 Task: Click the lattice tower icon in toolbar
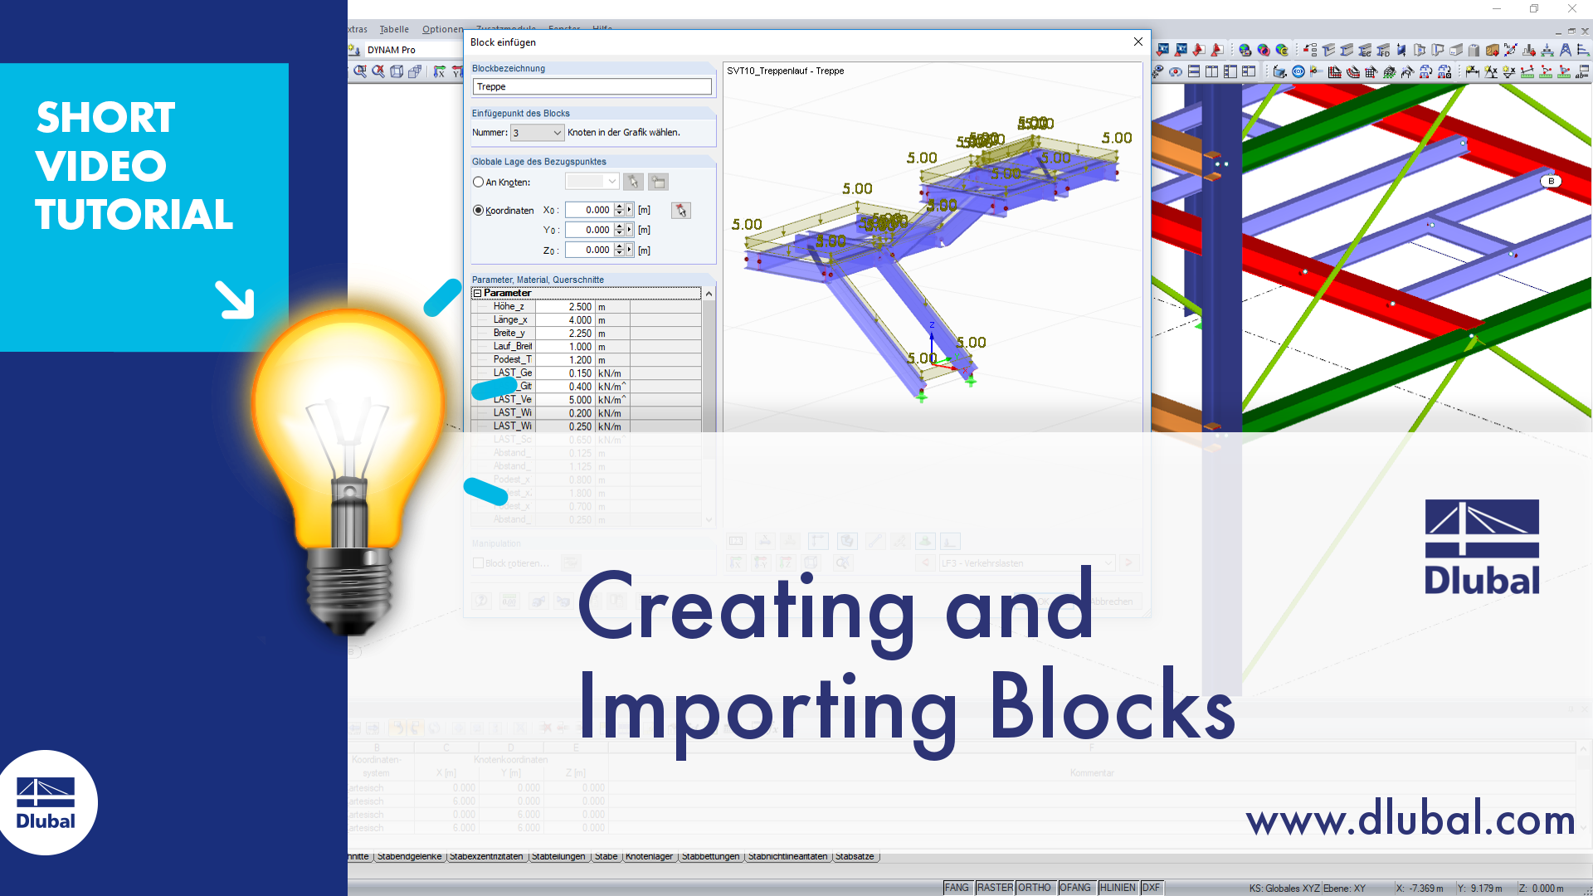coord(1565,50)
